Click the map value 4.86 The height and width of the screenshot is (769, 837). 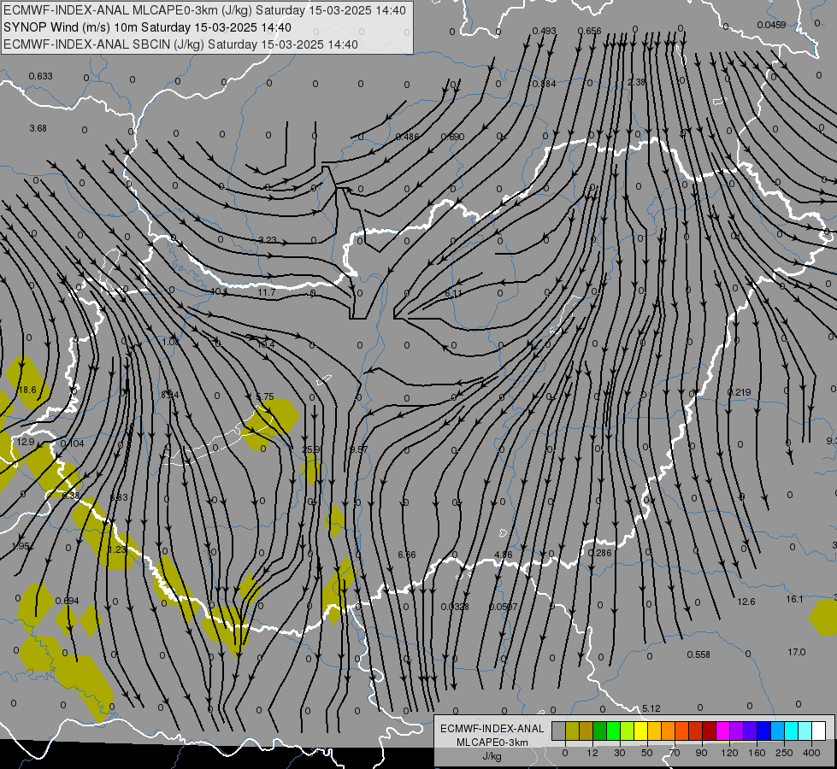point(504,555)
